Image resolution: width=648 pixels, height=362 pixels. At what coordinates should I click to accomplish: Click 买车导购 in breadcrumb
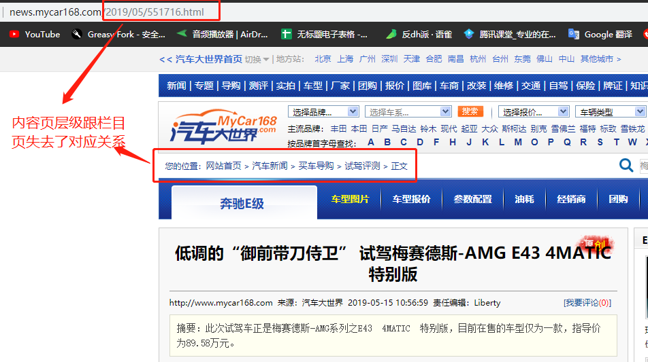coord(316,166)
